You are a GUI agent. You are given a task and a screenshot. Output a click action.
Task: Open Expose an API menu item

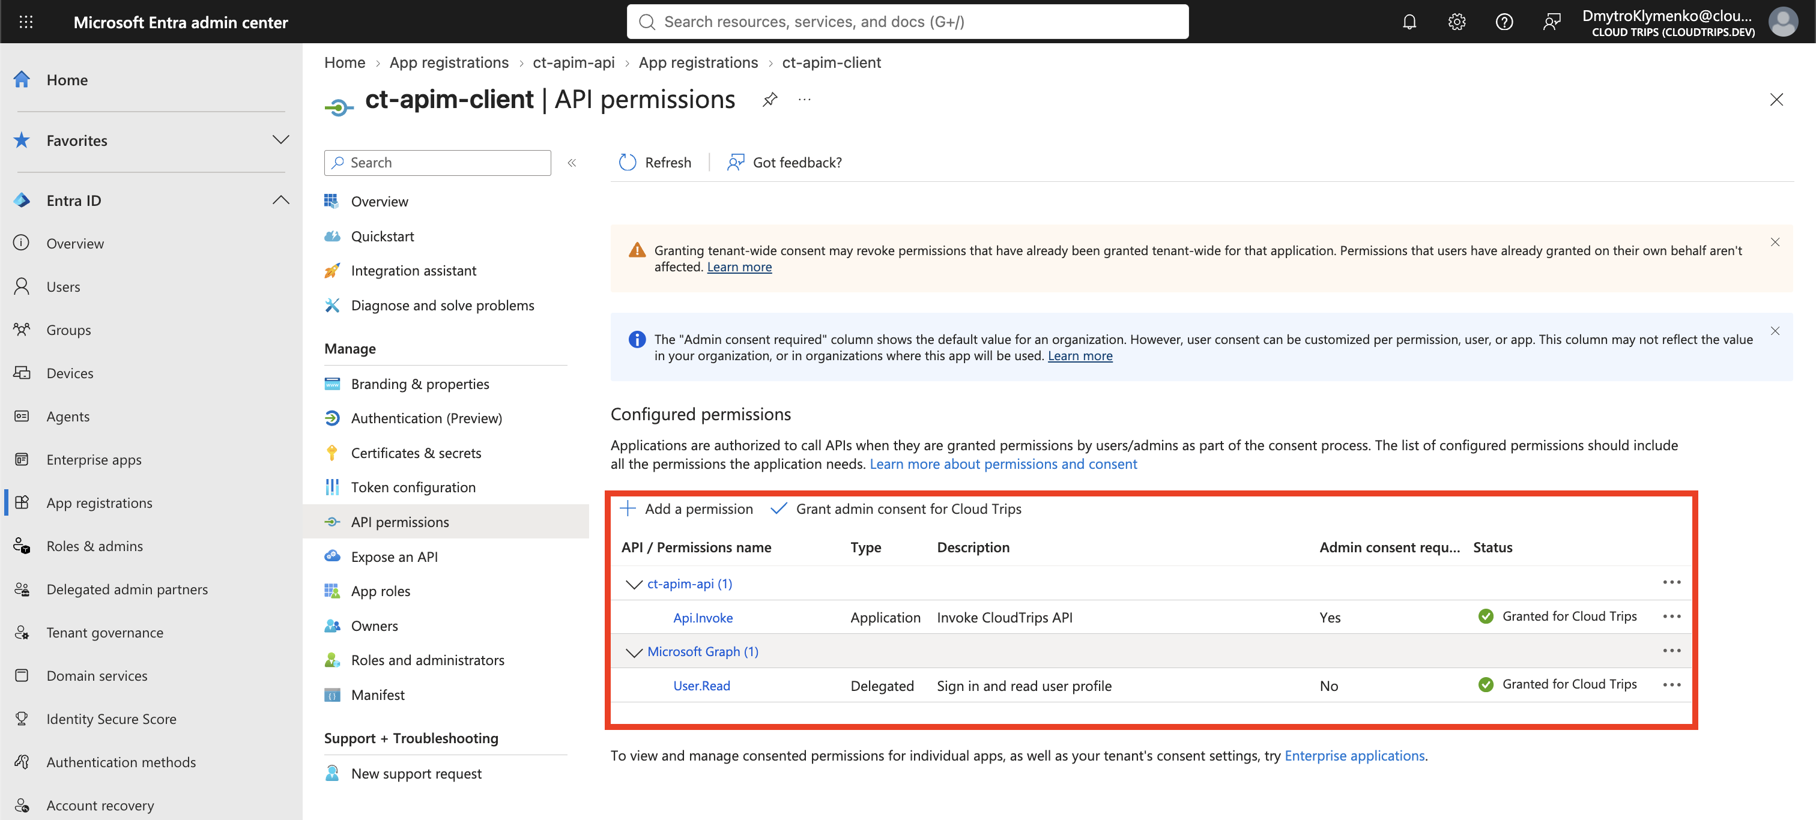tap(394, 556)
